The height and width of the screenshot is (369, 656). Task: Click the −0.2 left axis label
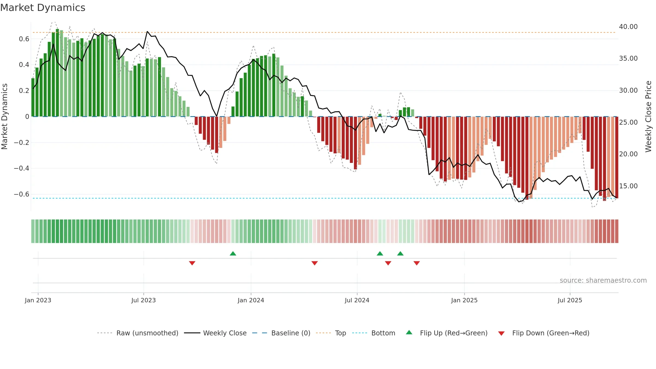(22, 142)
